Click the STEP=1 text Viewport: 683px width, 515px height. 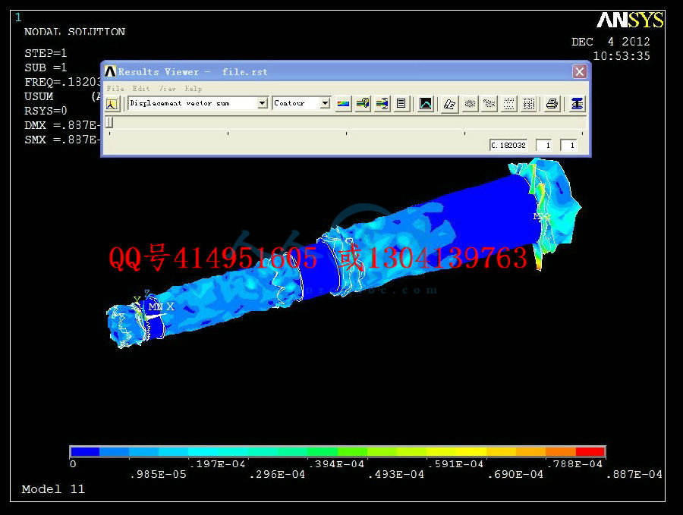(46, 53)
